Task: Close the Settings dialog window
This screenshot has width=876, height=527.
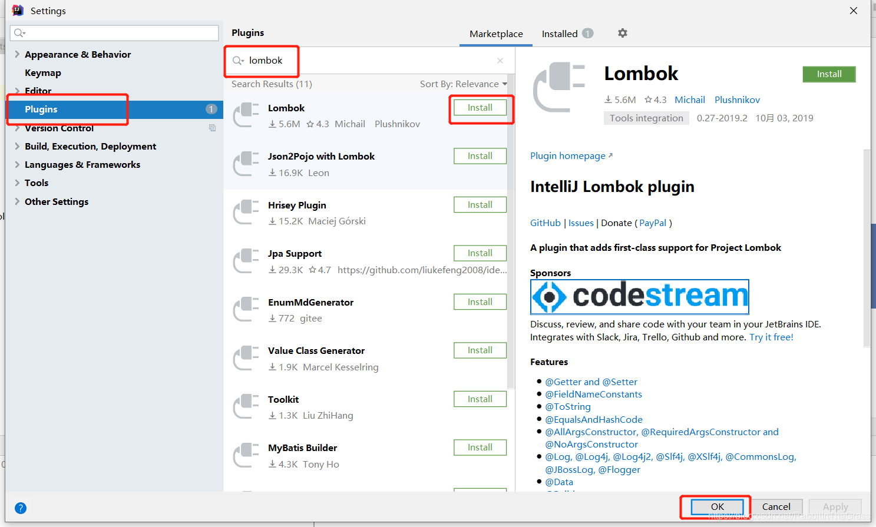Action: pos(853,11)
